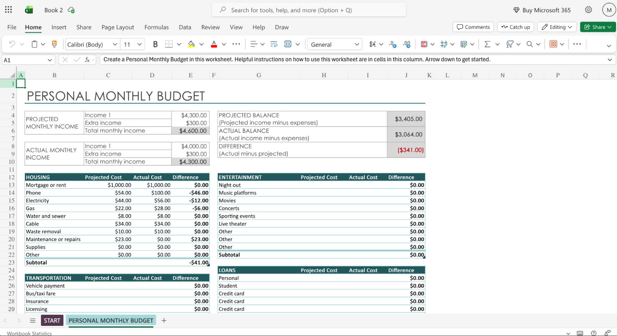The width and height of the screenshot is (617, 336).
Task: Open the app launcher grid
Action: 8,10
